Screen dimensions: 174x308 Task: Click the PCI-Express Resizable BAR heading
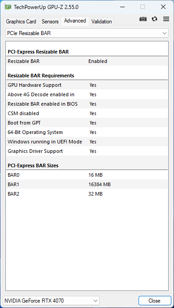(x=38, y=52)
